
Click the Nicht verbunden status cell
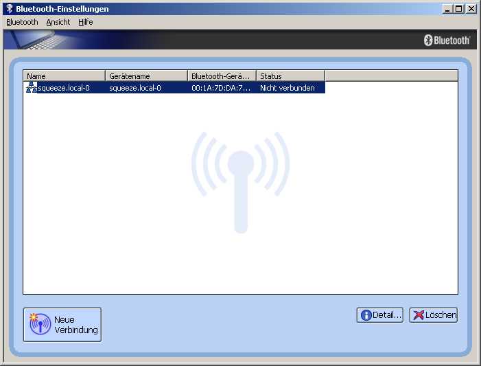coord(288,88)
